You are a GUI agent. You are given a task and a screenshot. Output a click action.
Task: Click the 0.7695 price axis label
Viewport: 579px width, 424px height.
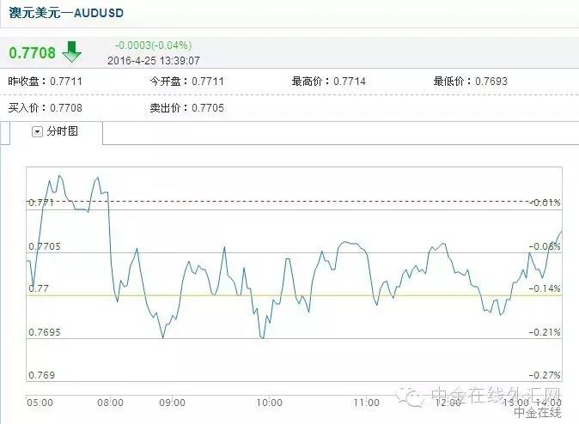coord(45,332)
